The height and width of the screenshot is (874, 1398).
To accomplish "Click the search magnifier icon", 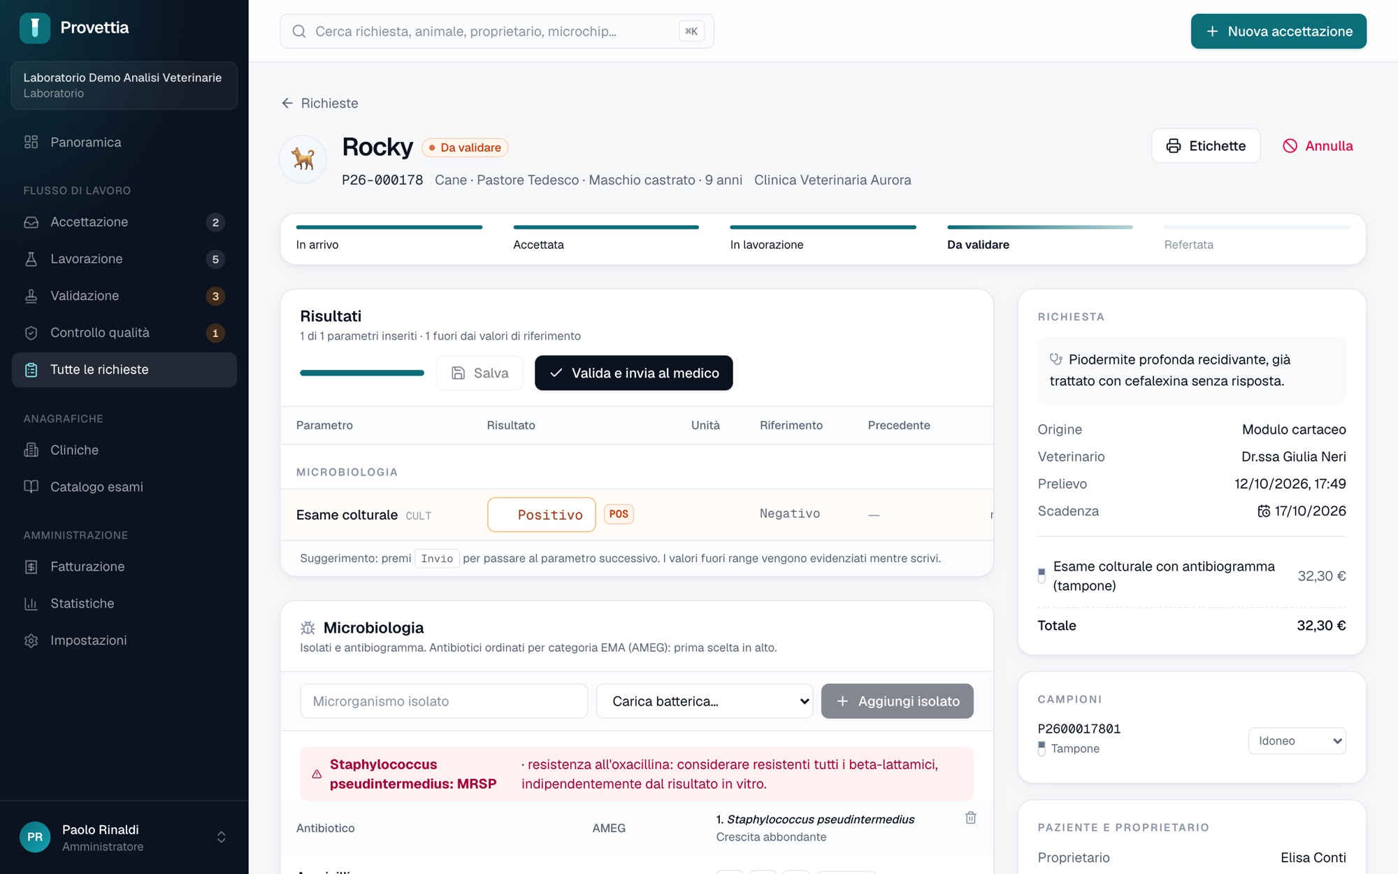I will point(299,31).
